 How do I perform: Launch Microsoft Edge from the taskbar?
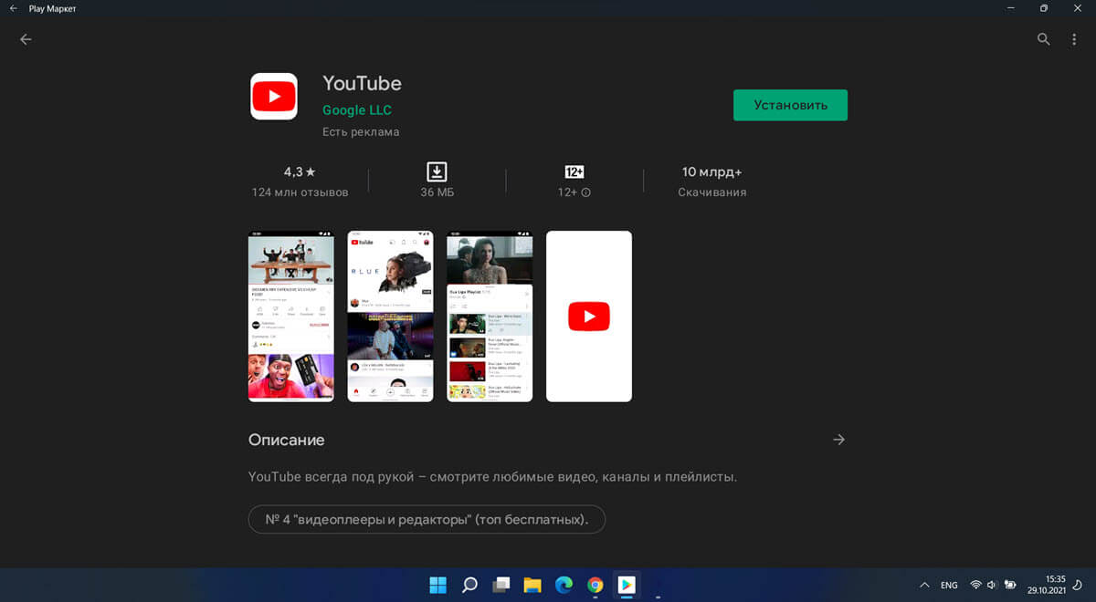coord(564,585)
